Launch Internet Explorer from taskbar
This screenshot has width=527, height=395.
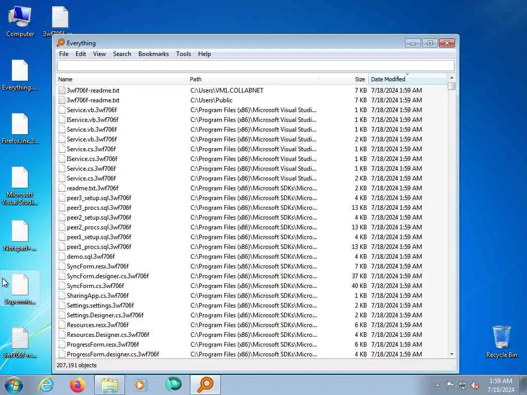point(46,385)
